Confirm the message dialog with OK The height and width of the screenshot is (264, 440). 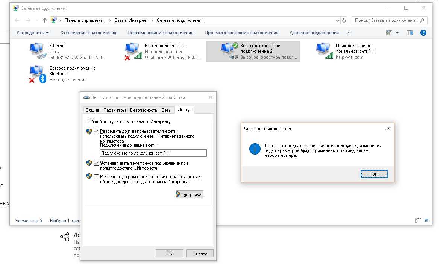374,174
